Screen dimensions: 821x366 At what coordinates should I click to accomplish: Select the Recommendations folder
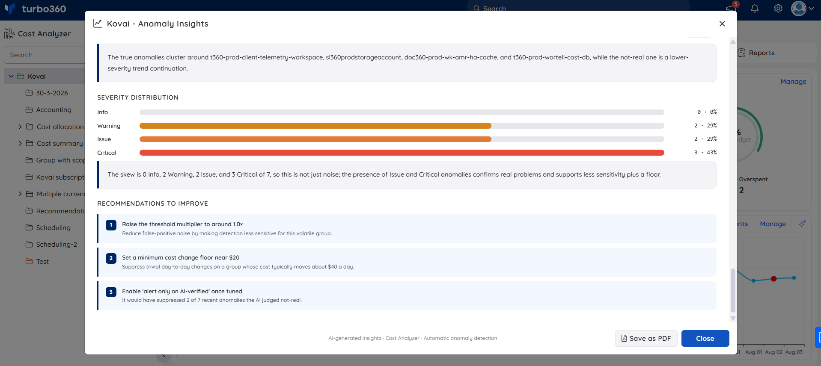(60, 211)
